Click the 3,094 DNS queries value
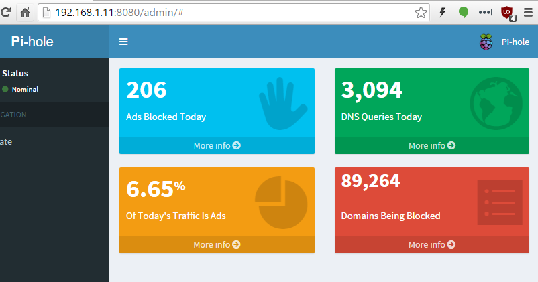The height and width of the screenshot is (282, 538). tap(372, 90)
